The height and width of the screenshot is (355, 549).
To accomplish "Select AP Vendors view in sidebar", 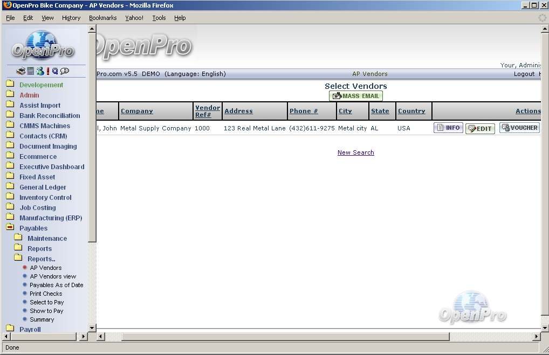I will [53, 276].
